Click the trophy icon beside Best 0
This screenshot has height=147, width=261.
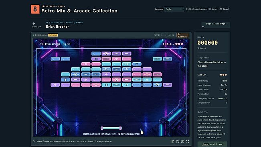pos(198,48)
